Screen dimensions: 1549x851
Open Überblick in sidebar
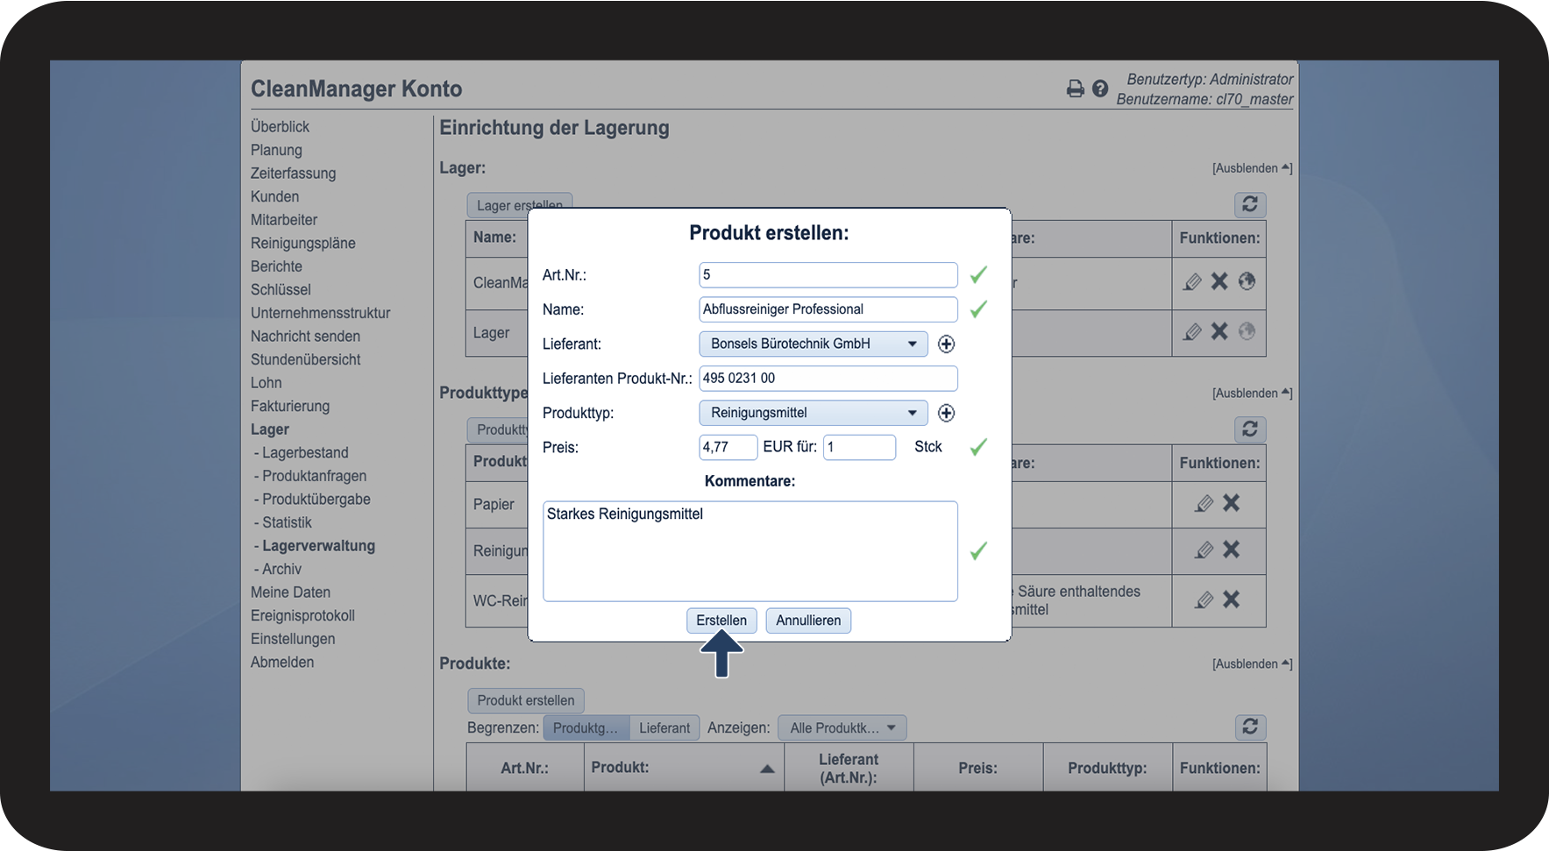[x=280, y=126]
